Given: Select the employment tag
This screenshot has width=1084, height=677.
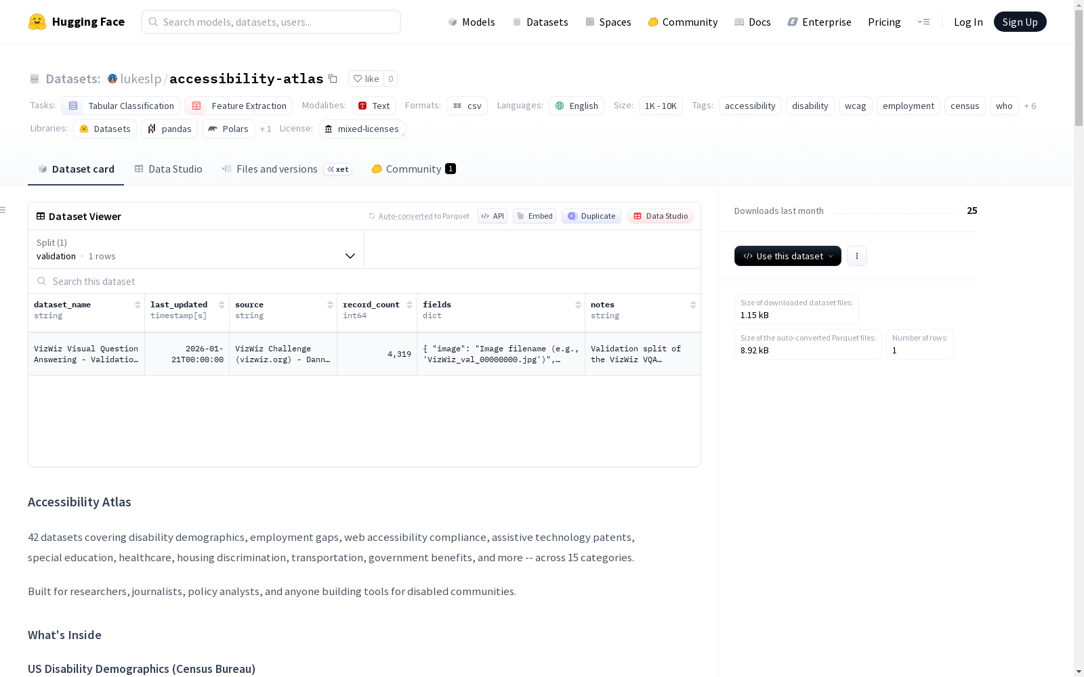Looking at the screenshot, I should [909, 106].
